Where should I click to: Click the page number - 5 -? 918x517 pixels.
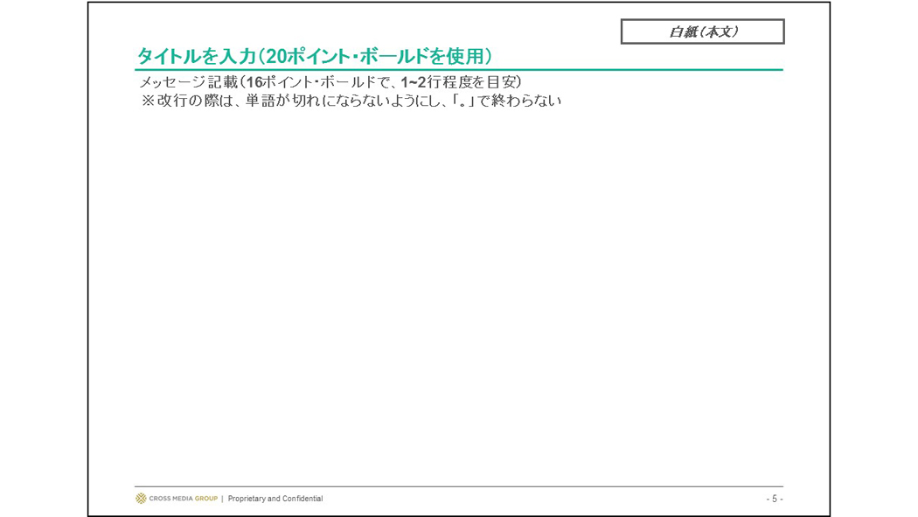tap(775, 499)
